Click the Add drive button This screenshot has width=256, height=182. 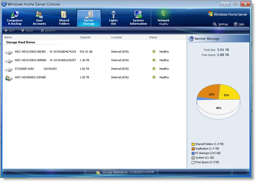point(9,30)
